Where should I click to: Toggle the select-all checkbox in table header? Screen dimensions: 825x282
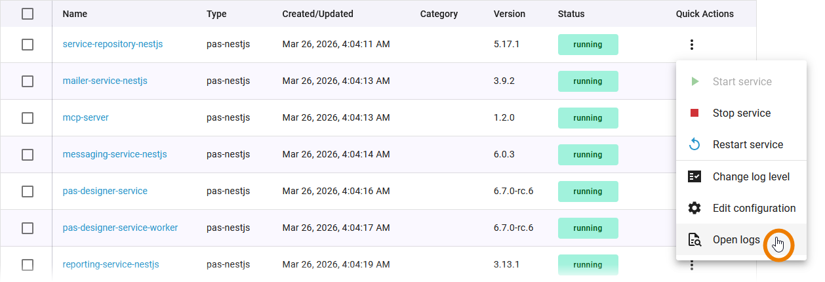(x=28, y=14)
